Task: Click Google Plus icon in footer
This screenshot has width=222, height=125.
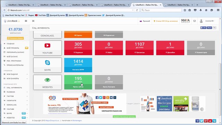Action: (x=206, y=121)
